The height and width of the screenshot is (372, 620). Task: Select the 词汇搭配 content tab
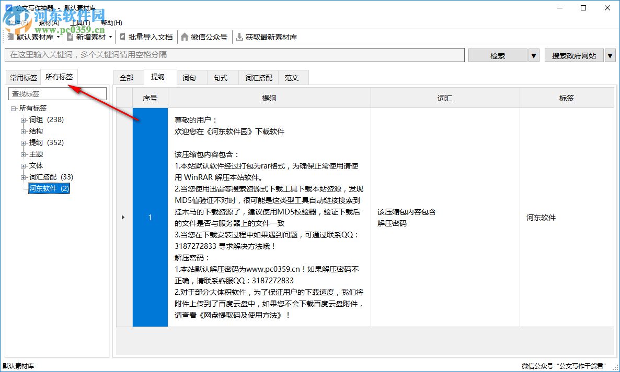click(259, 78)
